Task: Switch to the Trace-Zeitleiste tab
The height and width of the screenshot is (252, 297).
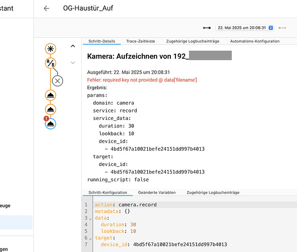Action: coord(141,41)
